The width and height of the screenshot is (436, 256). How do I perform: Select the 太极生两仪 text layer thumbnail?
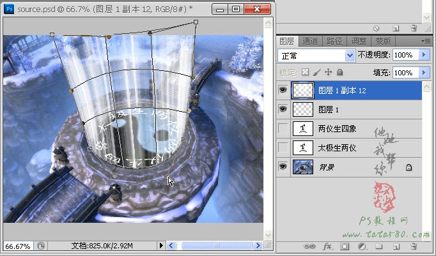(x=303, y=147)
